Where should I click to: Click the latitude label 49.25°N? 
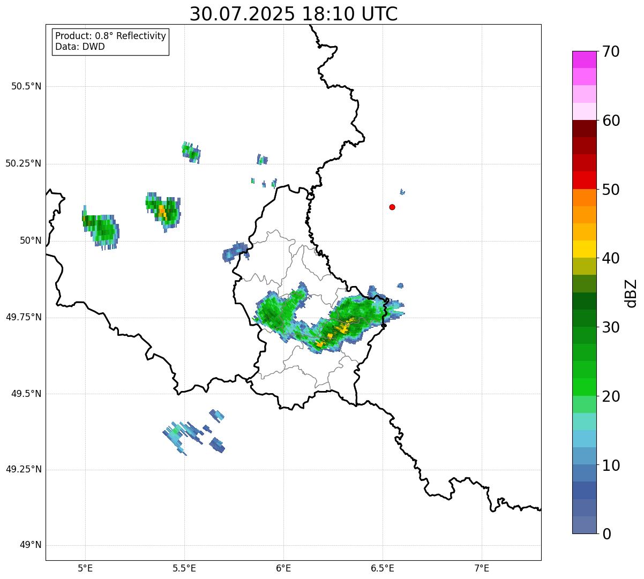coord(23,469)
